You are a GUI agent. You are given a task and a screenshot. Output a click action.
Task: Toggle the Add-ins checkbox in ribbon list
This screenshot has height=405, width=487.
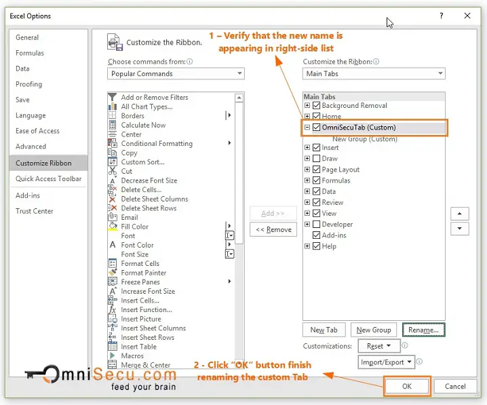316,235
